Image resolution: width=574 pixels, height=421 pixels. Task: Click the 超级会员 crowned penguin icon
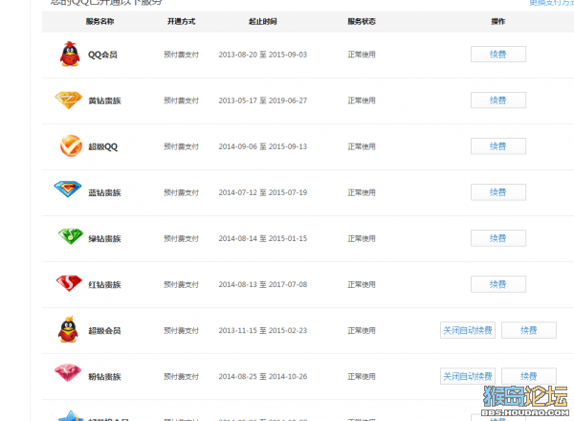pyautogui.click(x=68, y=329)
